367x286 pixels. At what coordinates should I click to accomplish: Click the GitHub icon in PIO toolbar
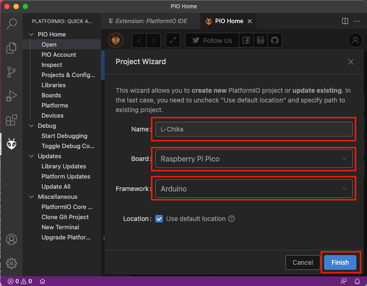coord(275,41)
